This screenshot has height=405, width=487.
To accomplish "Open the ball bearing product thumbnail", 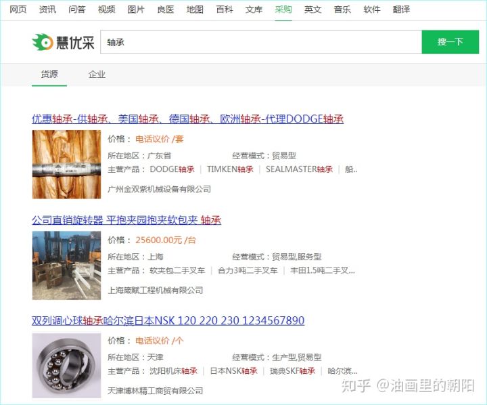I will pos(66,366).
